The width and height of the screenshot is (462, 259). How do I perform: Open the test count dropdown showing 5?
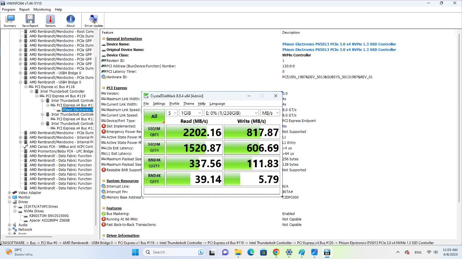(x=172, y=113)
